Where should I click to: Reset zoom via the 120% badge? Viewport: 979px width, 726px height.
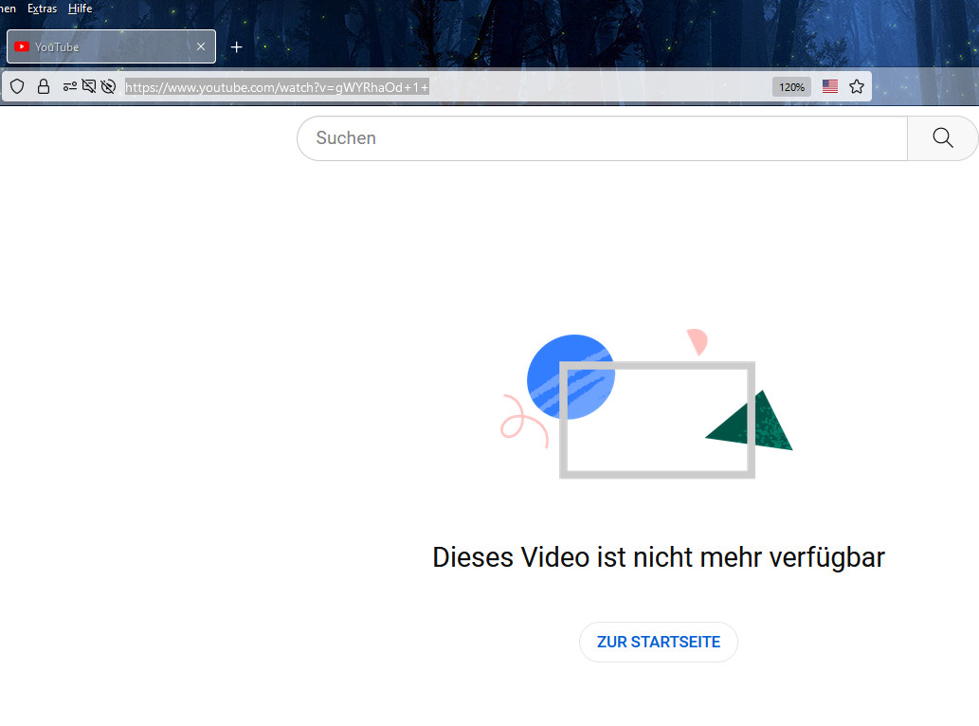click(791, 87)
